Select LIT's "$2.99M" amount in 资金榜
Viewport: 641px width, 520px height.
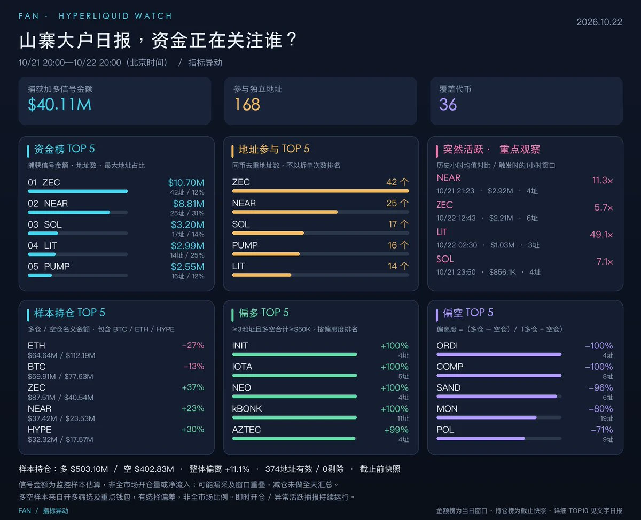pos(187,246)
